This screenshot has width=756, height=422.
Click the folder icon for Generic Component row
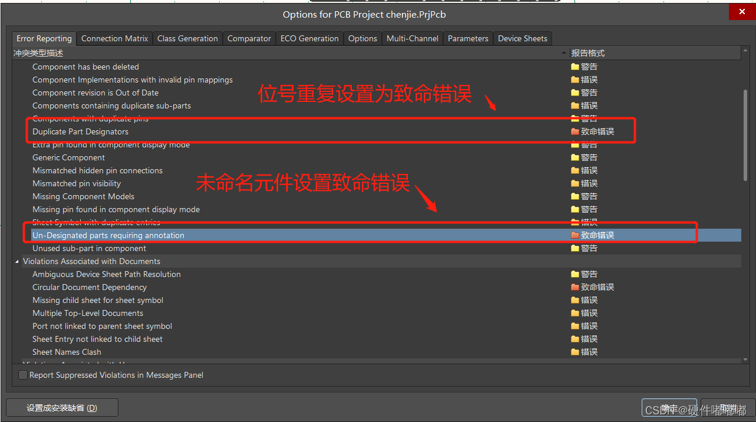(x=575, y=157)
